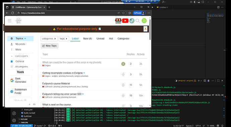
Task: Expand the tags filter dropdown
Action: [64, 39]
